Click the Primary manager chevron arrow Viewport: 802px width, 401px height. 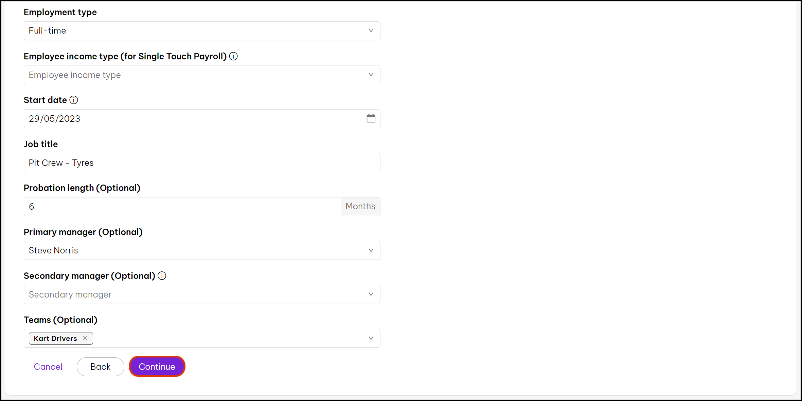click(371, 250)
